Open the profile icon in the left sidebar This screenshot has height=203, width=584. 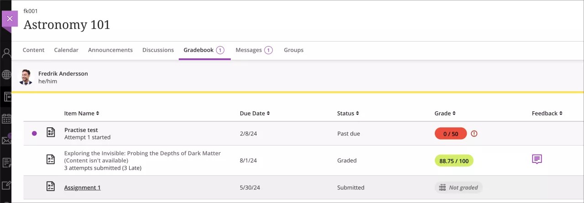pyautogui.click(x=6, y=53)
